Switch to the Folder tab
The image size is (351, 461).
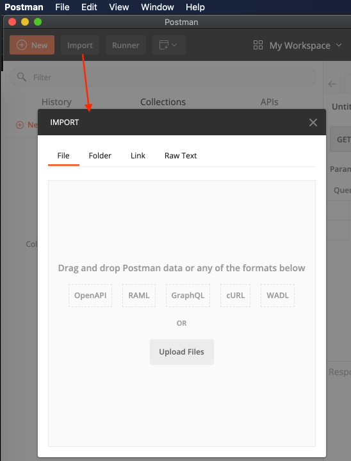click(100, 156)
